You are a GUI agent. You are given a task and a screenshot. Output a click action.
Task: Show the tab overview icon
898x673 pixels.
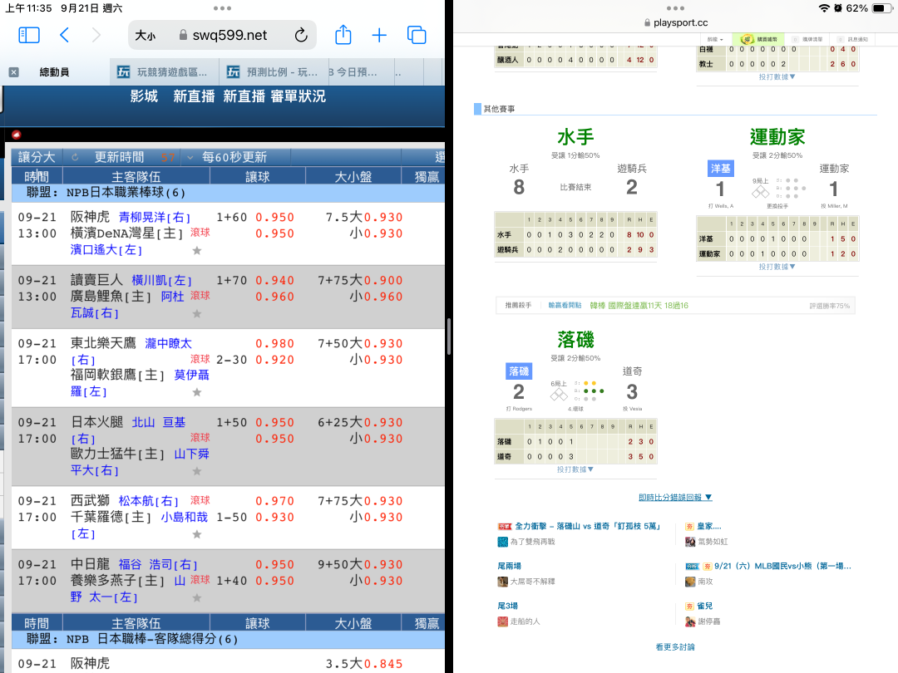(x=417, y=35)
